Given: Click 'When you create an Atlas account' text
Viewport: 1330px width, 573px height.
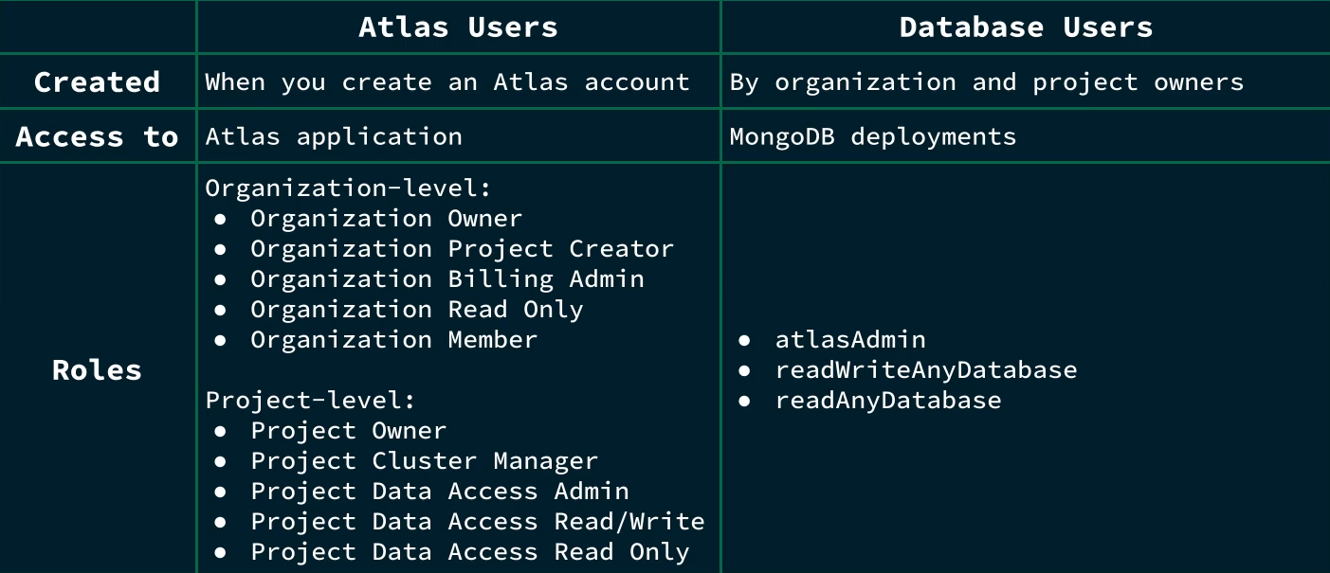Looking at the screenshot, I should [x=447, y=81].
